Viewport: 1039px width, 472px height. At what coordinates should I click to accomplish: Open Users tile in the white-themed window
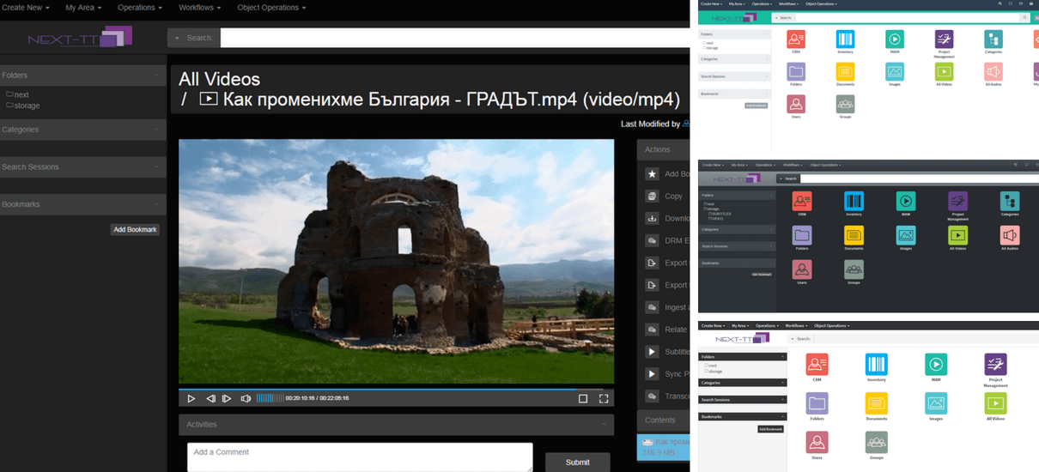click(x=817, y=445)
